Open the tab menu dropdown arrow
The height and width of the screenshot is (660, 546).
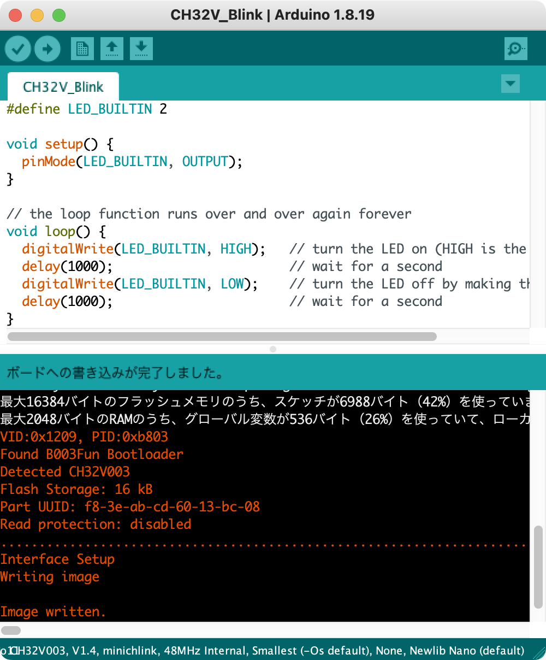[510, 84]
